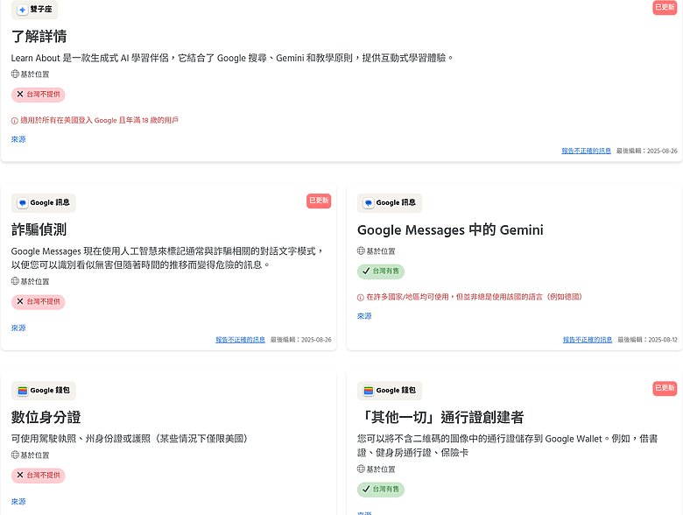
Task: Click 最後編輯：2025-08-12 text in Gemini Messages card
Action: coord(648,340)
